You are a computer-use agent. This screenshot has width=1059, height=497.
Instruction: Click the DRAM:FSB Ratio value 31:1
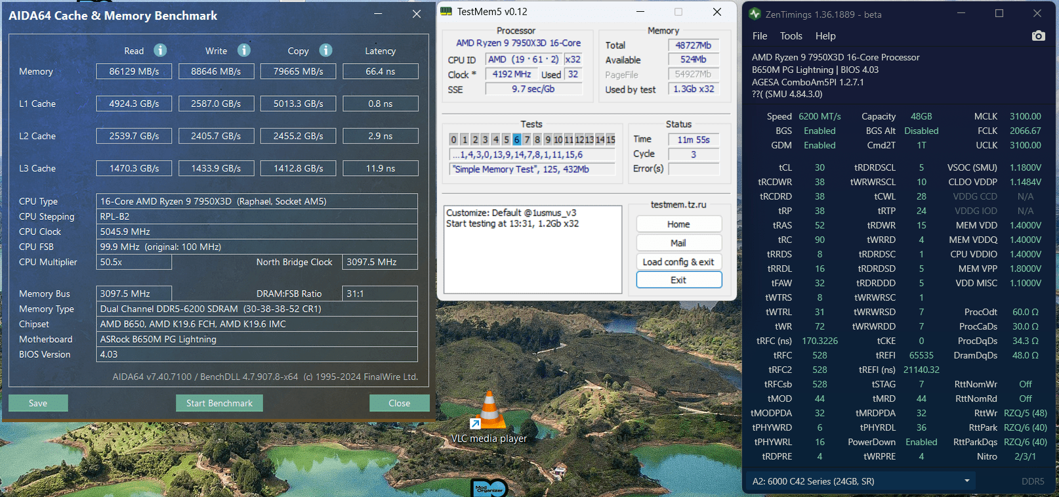[380, 293]
